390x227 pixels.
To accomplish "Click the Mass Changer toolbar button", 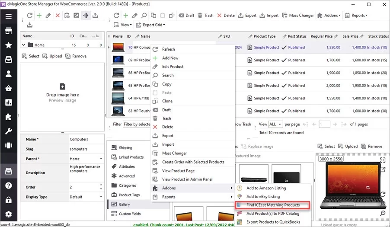I will coord(297,16).
